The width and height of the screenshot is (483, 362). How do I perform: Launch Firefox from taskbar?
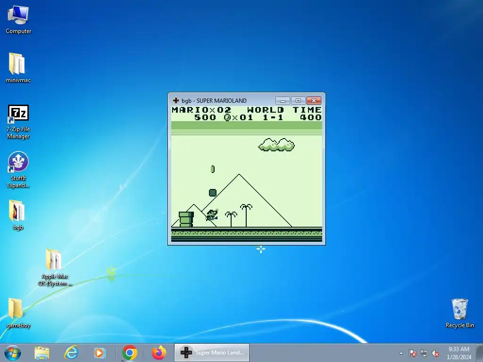(x=159, y=353)
